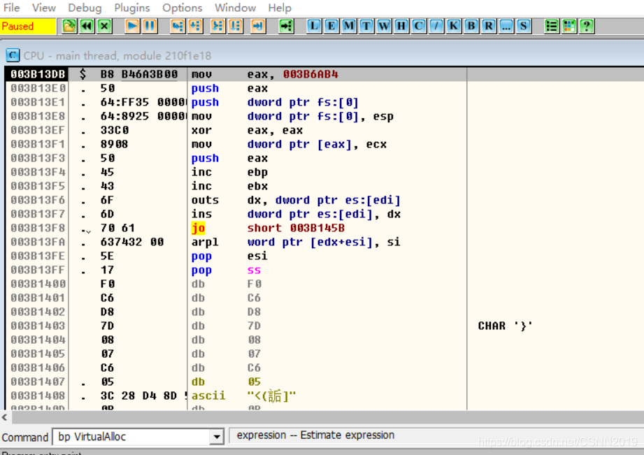Image resolution: width=644 pixels, height=455 pixels.
Task: Click the Execute till return icon
Action: [x=258, y=27]
